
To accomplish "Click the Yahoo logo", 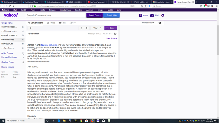I will [11, 15].
